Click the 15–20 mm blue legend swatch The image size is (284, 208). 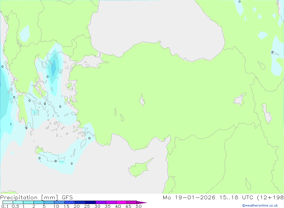point(70,202)
